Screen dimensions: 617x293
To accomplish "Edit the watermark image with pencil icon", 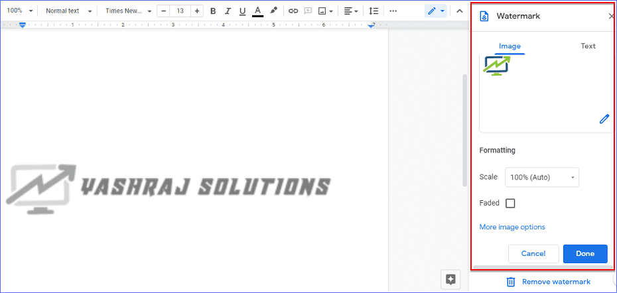I will click(x=604, y=119).
